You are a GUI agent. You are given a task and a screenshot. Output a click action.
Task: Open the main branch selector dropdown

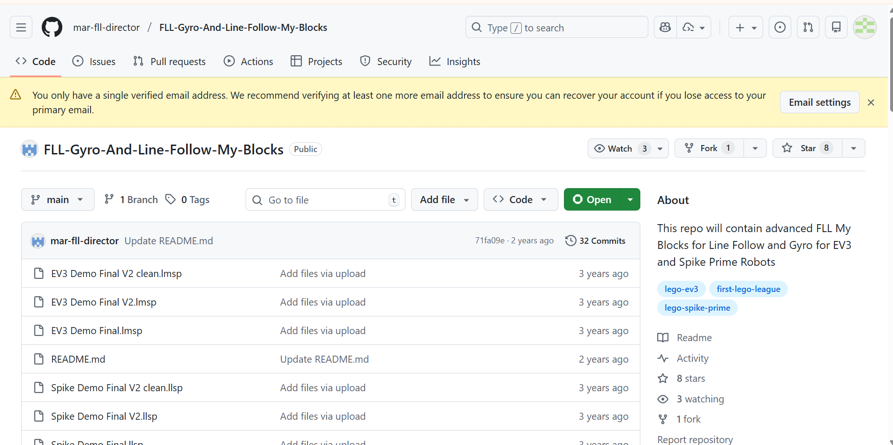58,199
